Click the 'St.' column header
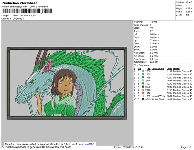The width and height of the screenshot is (194, 150). pyautogui.click(x=149, y=69)
